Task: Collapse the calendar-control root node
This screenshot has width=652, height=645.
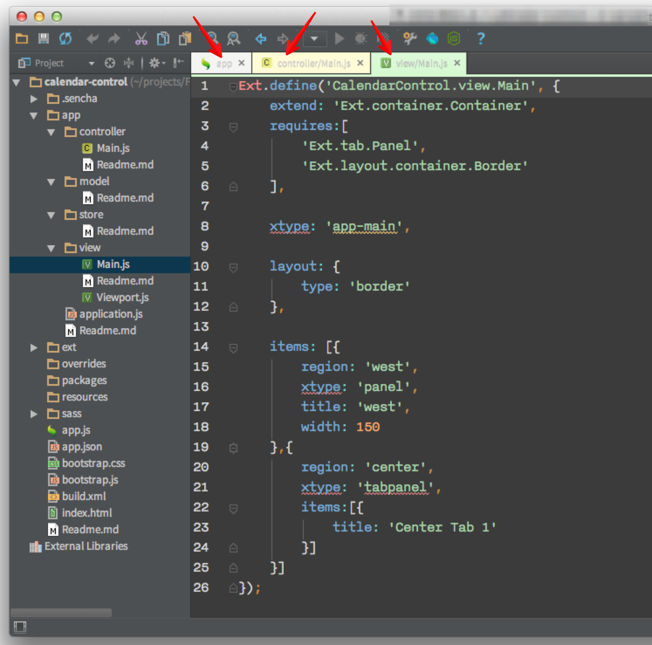Action: pos(17,82)
